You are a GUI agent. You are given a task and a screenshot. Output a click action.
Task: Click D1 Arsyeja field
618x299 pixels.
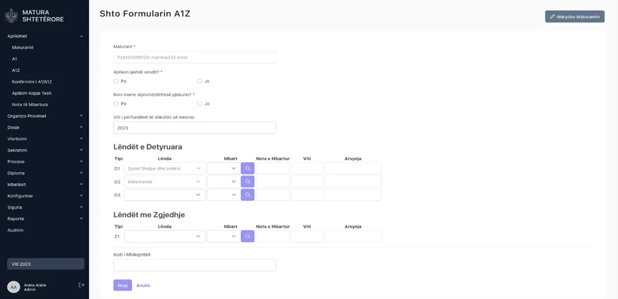[353, 169]
